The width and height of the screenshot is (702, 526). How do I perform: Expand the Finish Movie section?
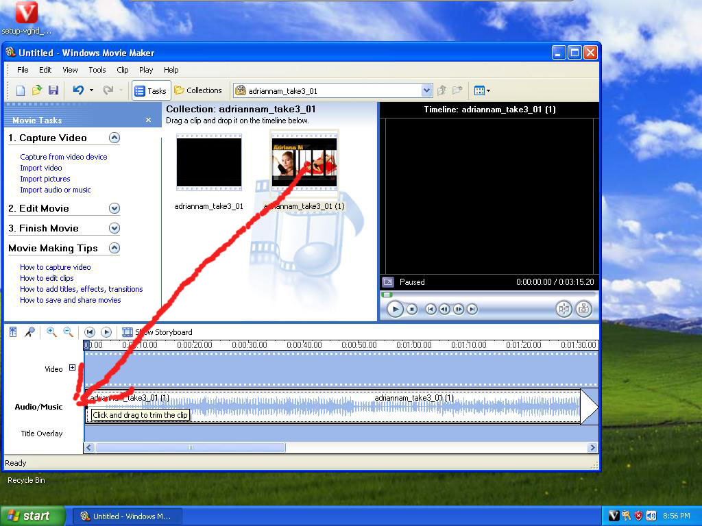[x=114, y=228]
